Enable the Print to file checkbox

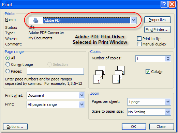click(139, 39)
